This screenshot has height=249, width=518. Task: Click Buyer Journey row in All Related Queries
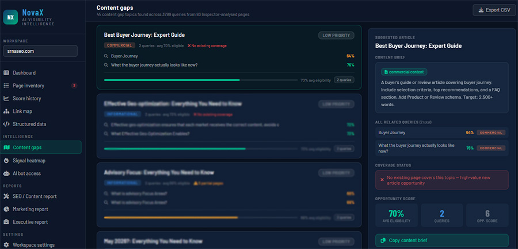442,133
